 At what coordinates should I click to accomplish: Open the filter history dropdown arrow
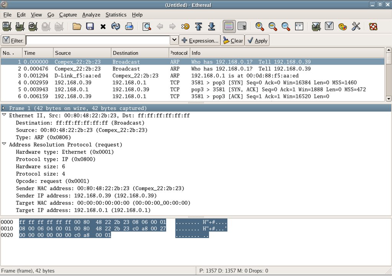174,40
